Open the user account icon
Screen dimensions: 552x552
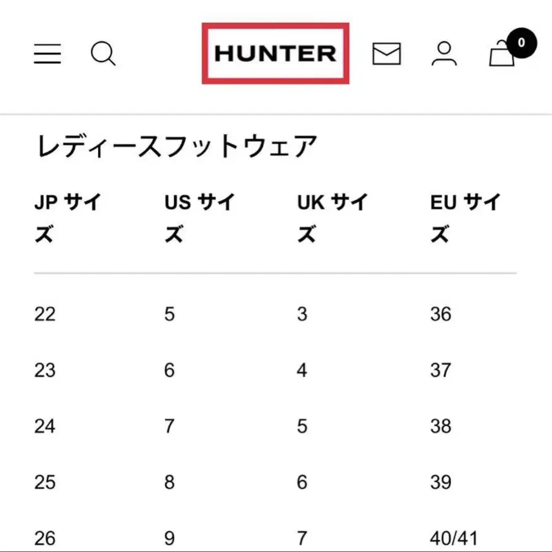tap(444, 54)
